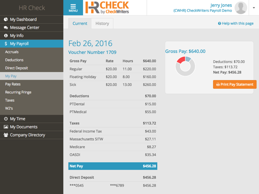Click the people icon beside Company Directory

point(6,135)
